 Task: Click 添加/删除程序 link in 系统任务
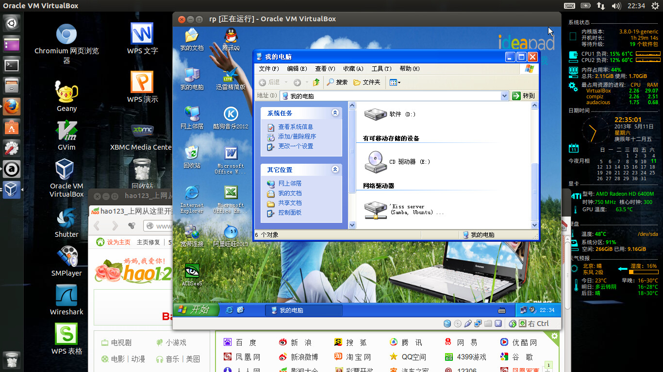point(297,137)
